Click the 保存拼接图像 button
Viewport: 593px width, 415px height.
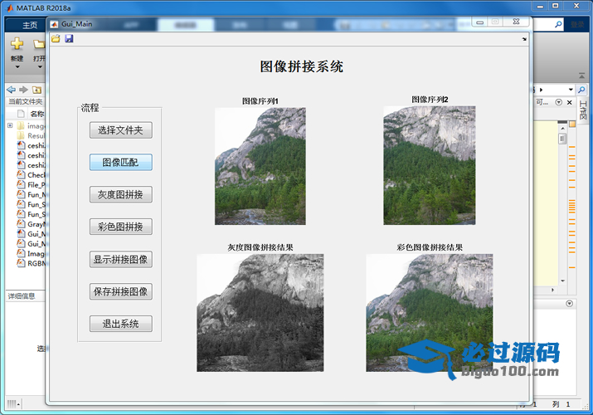tap(120, 291)
